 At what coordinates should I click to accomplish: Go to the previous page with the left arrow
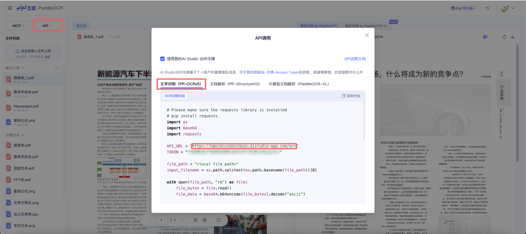pyautogui.click(x=150, y=220)
